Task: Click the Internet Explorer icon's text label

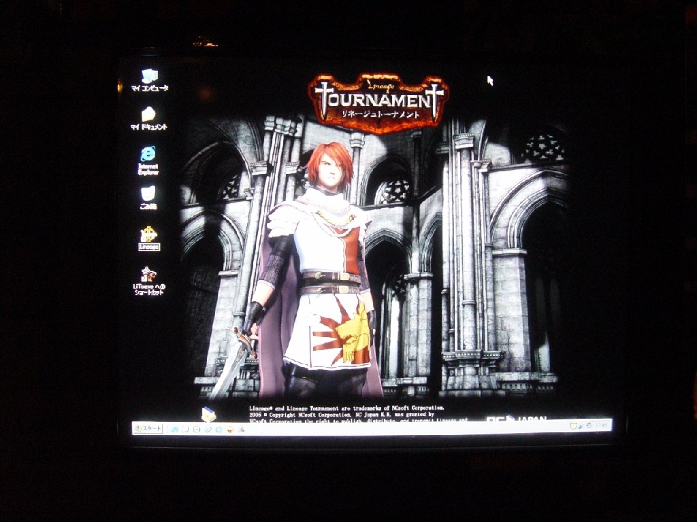Action: tap(148, 169)
